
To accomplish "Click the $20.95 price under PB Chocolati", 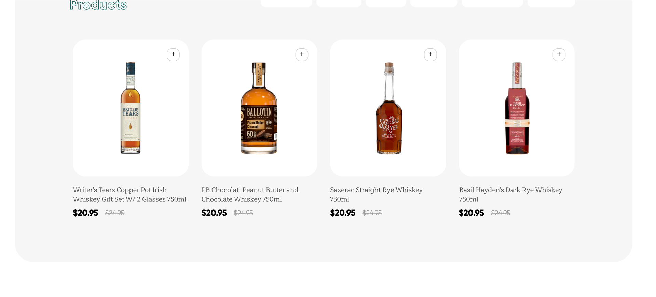I will (214, 213).
